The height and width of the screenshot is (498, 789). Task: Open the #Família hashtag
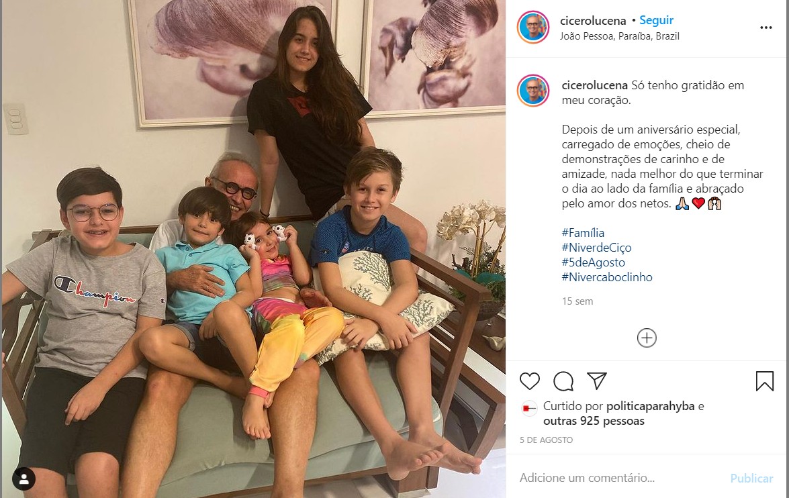(x=583, y=233)
